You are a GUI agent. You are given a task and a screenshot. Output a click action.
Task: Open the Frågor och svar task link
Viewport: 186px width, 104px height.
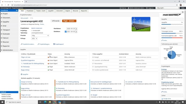pos(26,57)
